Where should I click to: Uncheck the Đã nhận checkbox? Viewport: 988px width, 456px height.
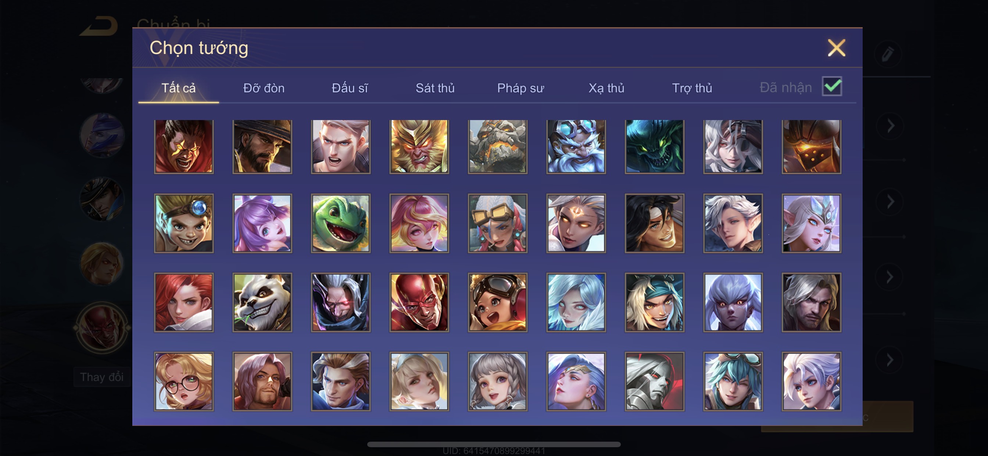(832, 86)
